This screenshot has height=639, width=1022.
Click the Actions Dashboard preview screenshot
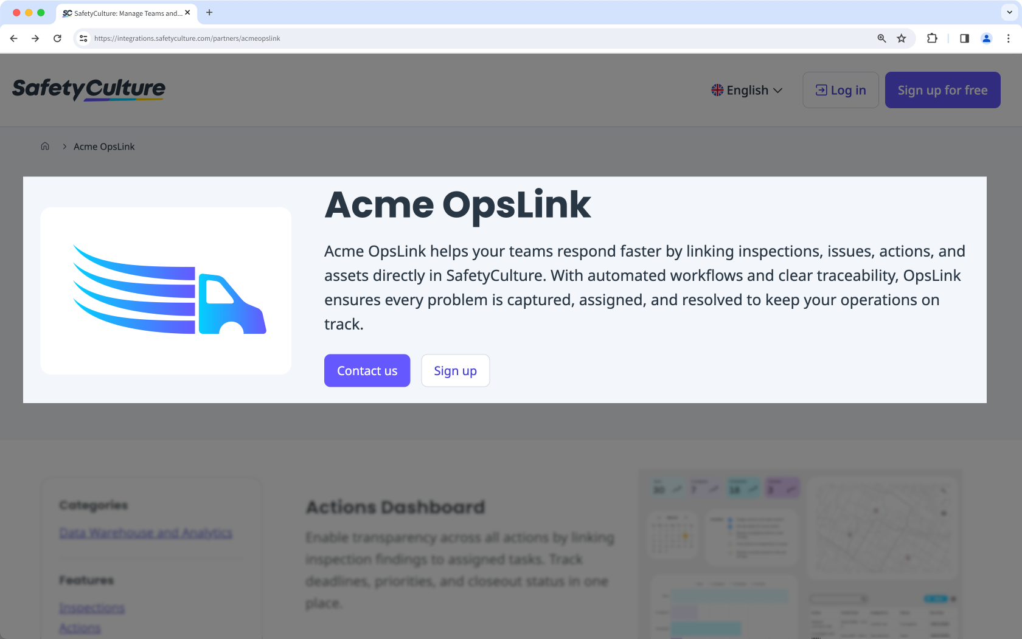[x=801, y=554]
